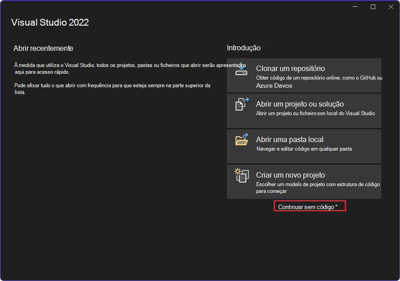Viewport: 400px width, 281px height.
Task: Click the open project document icon
Action: tap(242, 104)
